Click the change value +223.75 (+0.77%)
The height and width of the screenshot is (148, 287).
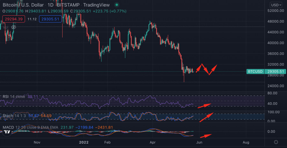[x=110, y=11]
